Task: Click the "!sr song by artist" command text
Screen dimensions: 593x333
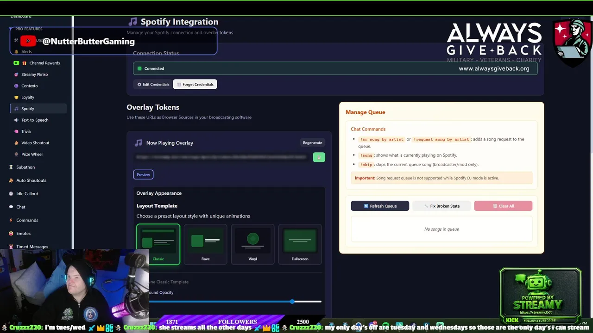Action: [382, 139]
